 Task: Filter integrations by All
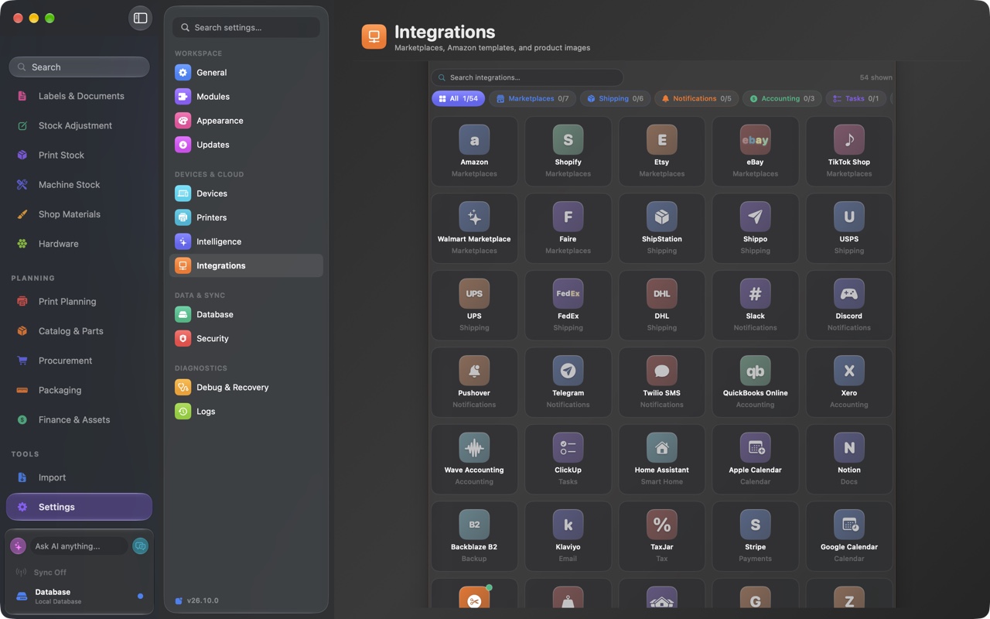[458, 98]
